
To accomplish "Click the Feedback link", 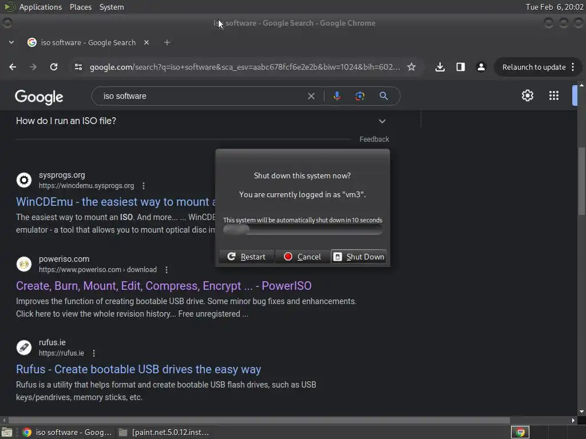I will tap(374, 139).
